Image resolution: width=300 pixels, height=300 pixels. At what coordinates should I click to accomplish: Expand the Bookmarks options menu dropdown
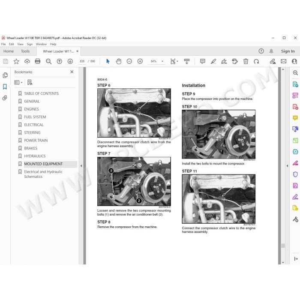point(18,82)
